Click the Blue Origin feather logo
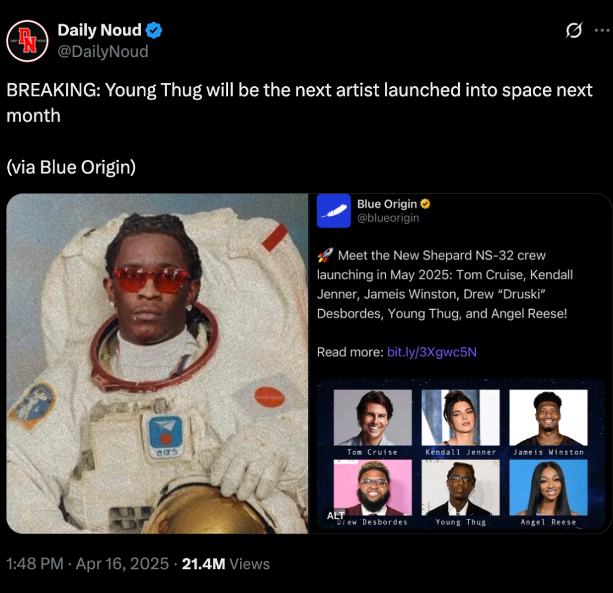The image size is (613, 593). tap(333, 211)
